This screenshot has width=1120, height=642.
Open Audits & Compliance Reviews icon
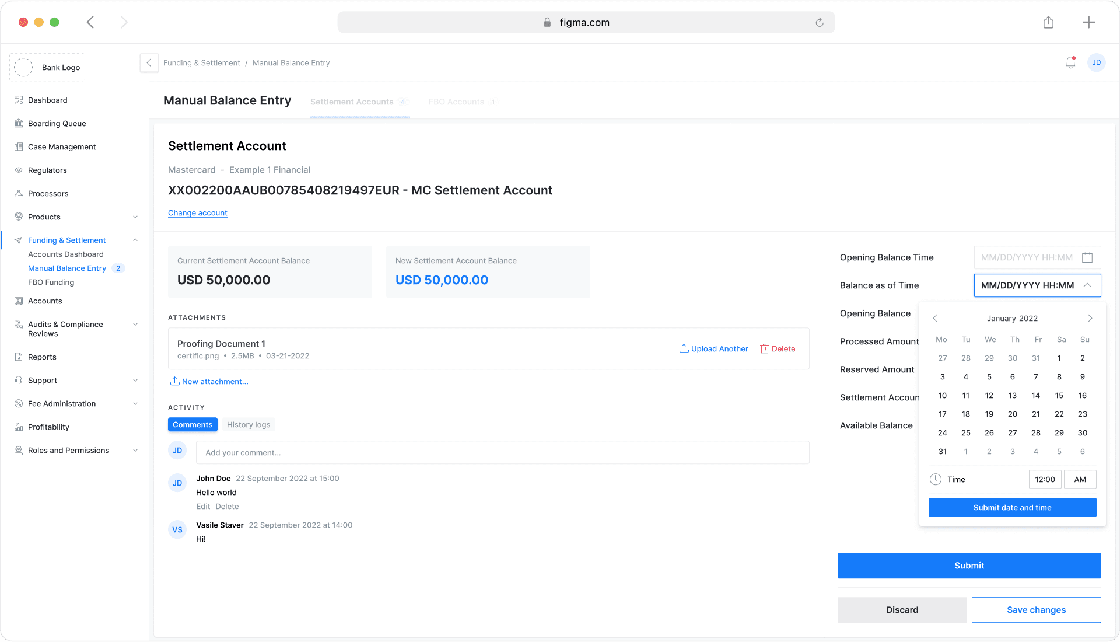(19, 325)
